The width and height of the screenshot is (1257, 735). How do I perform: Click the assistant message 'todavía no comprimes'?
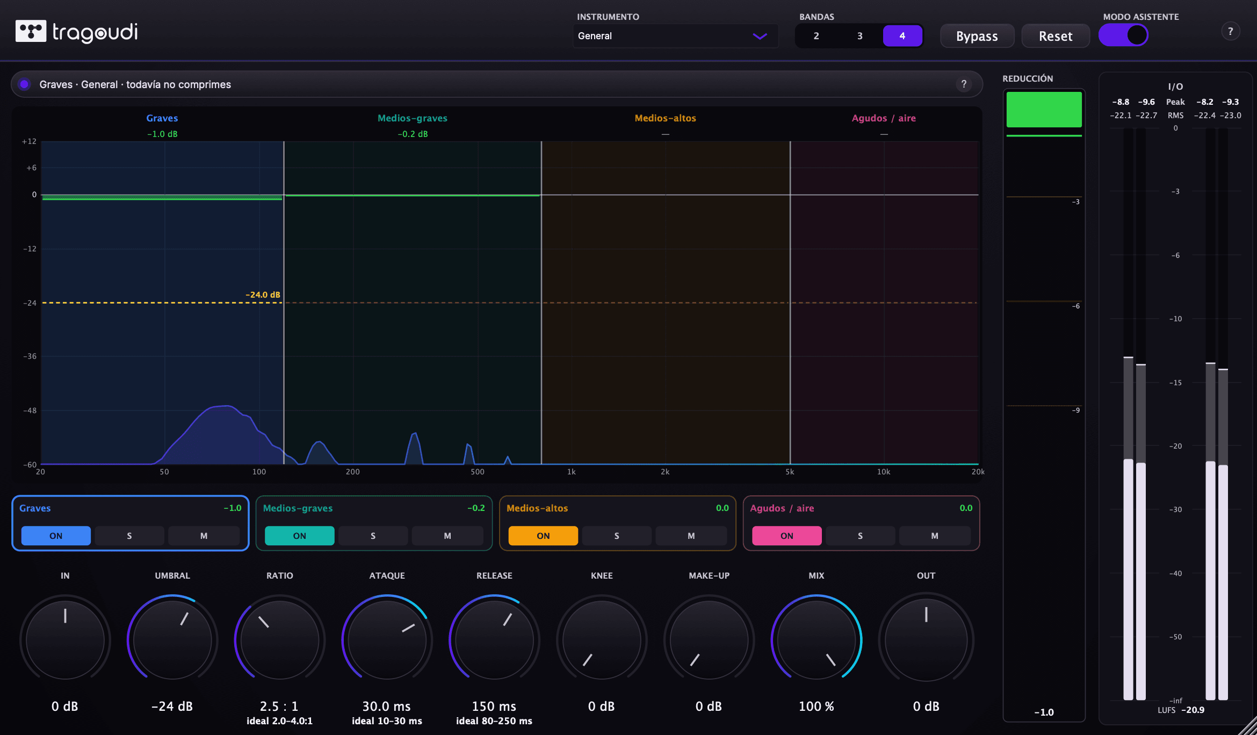point(178,84)
